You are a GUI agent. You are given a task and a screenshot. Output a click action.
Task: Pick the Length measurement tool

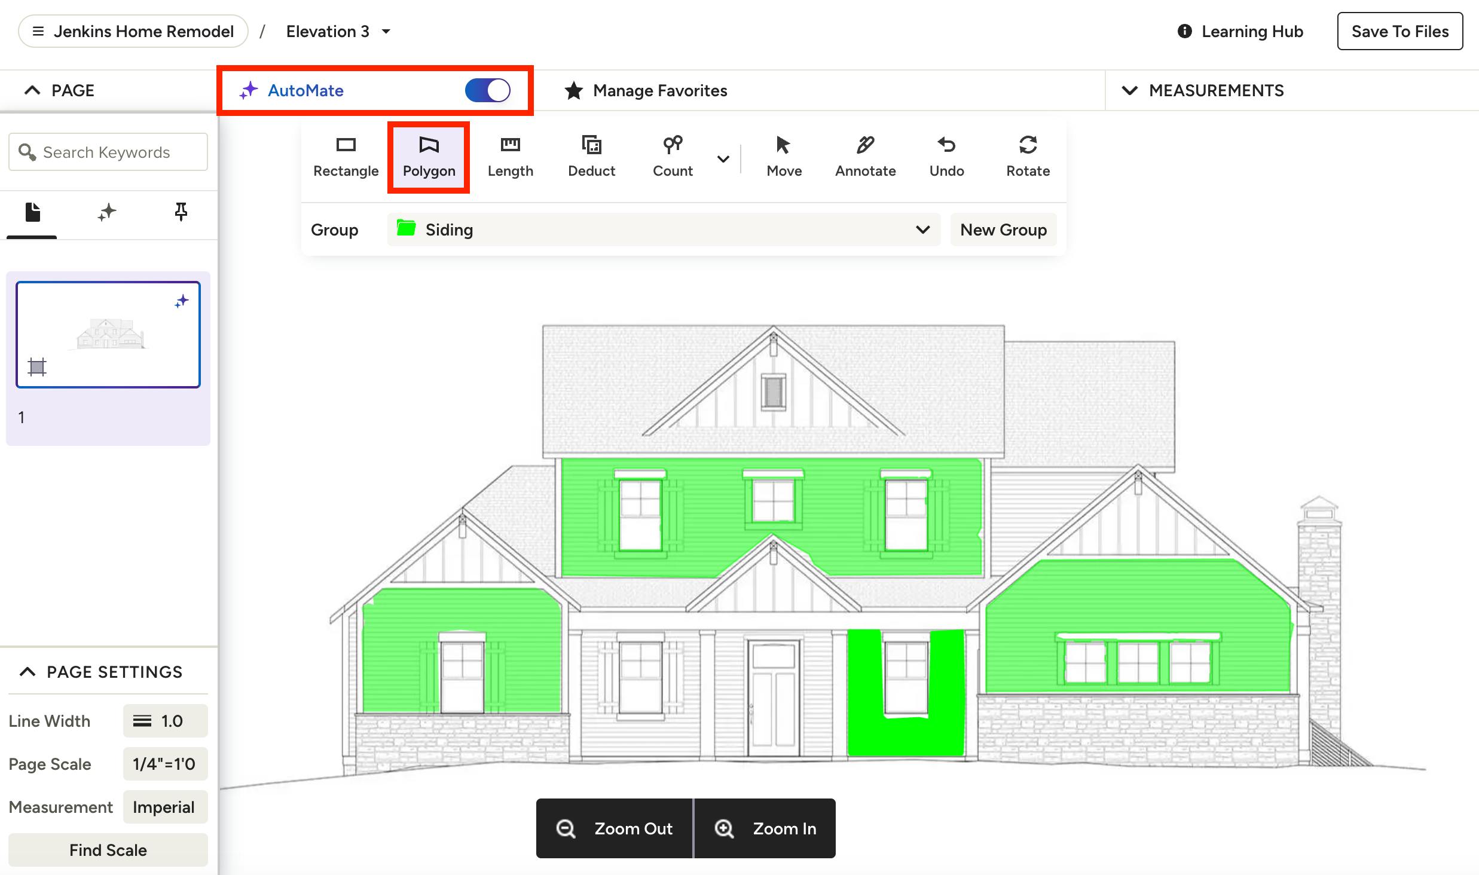click(x=510, y=157)
